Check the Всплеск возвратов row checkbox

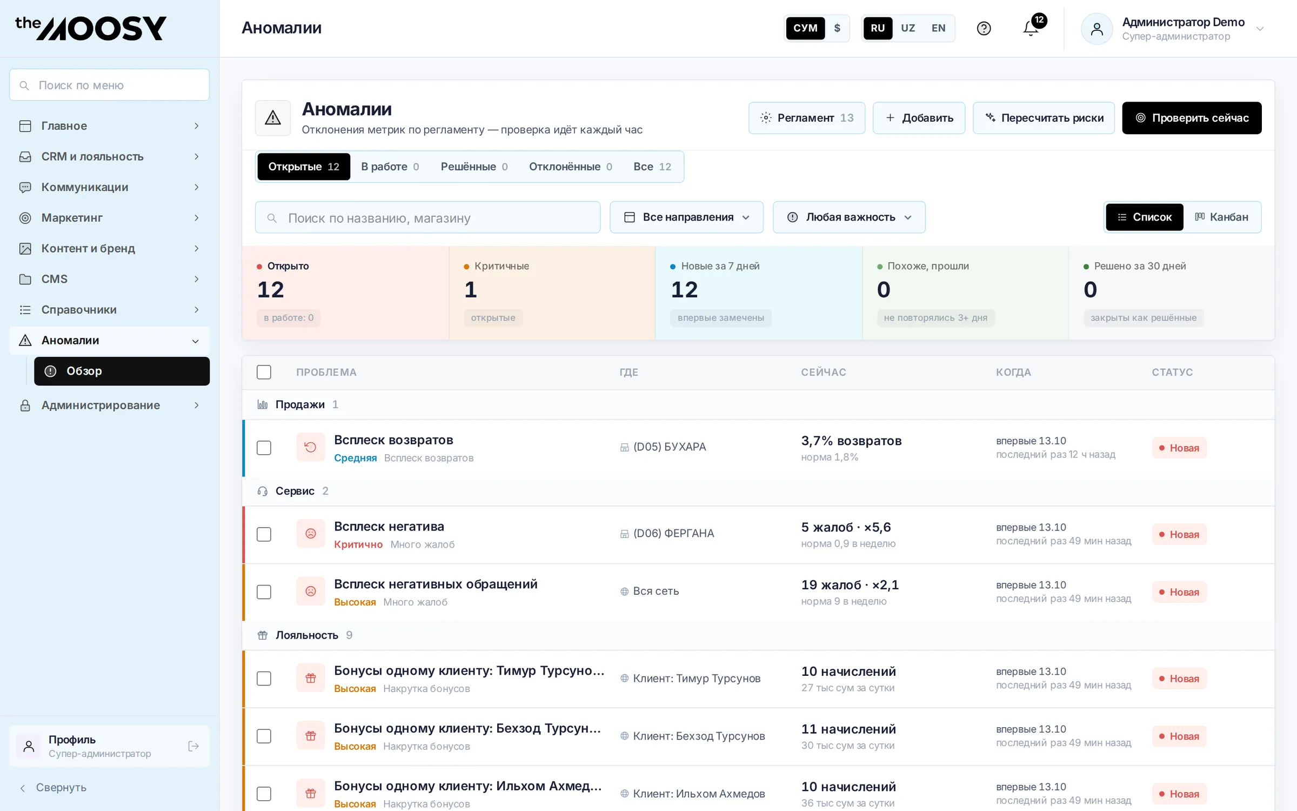pyautogui.click(x=264, y=448)
